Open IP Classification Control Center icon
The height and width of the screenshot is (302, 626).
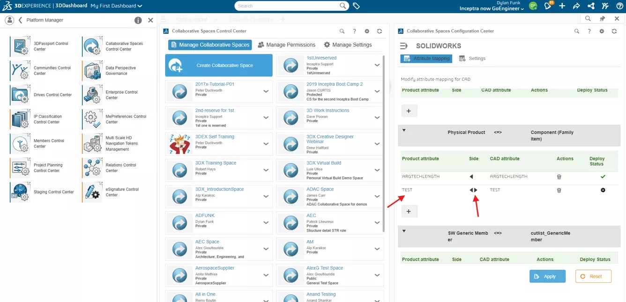(20, 119)
